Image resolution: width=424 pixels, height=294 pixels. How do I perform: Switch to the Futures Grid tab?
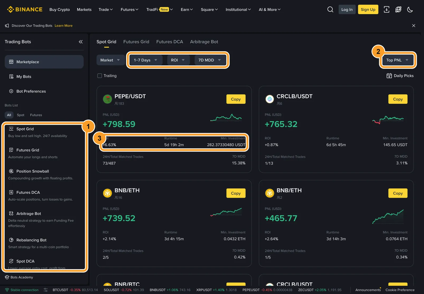136,42
